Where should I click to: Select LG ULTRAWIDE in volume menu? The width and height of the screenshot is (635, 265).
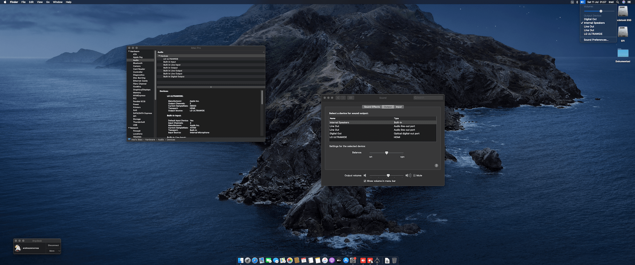click(593, 34)
